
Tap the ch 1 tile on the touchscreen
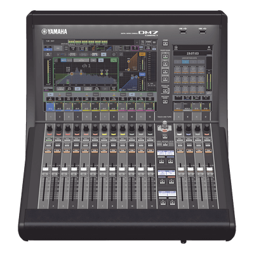50,107
